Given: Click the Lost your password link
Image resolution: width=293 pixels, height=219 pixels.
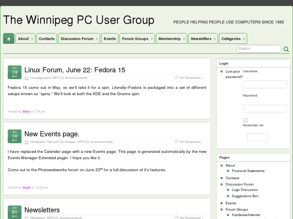Looking at the screenshot, I should pyautogui.click(x=234, y=74).
